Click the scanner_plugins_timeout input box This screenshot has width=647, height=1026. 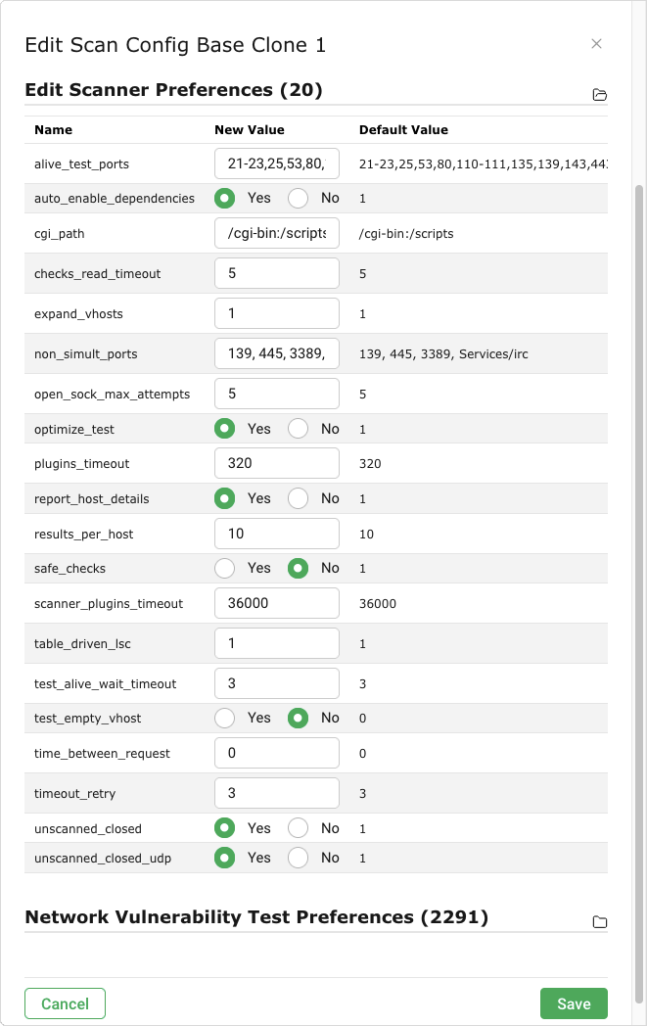coord(277,603)
